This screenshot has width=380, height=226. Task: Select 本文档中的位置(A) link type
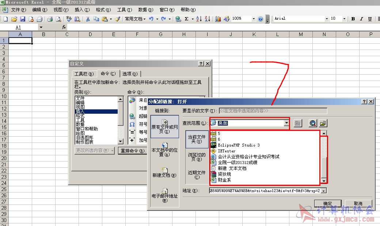coord(165,149)
